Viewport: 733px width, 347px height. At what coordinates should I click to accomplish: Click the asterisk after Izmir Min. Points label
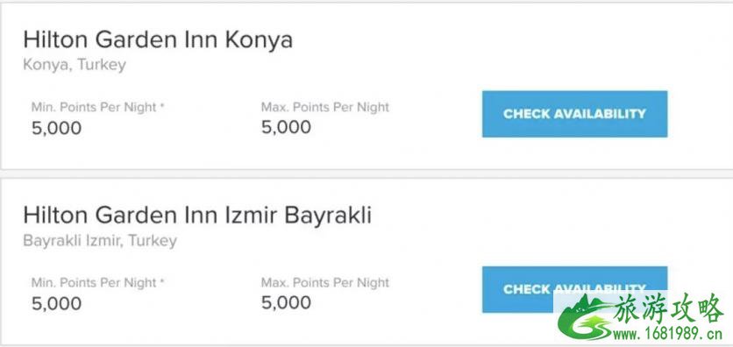click(162, 281)
